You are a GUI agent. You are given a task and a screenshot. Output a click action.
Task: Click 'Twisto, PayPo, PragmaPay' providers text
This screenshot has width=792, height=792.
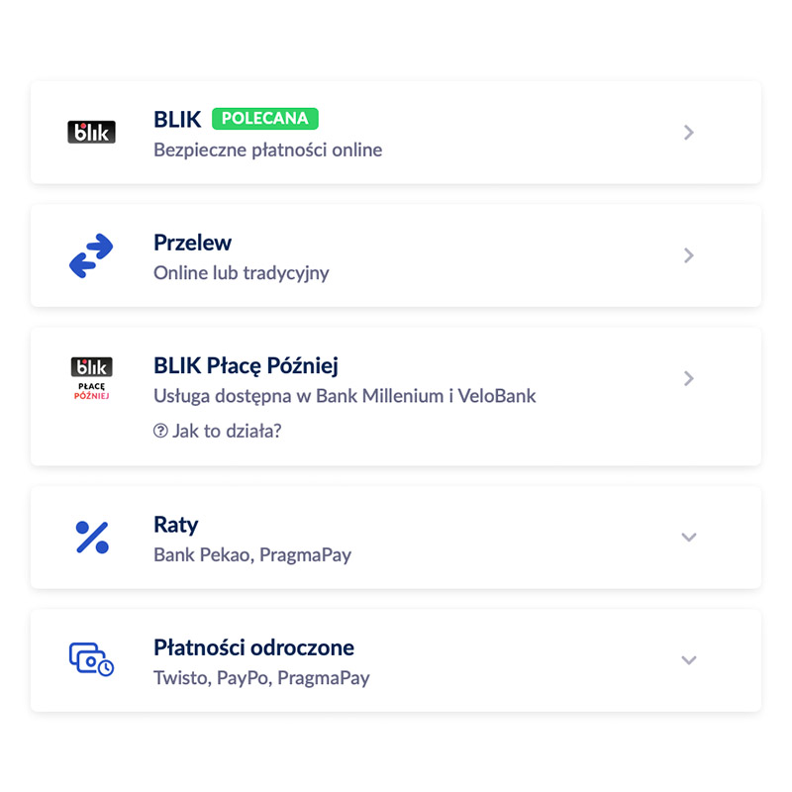[261, 678]
